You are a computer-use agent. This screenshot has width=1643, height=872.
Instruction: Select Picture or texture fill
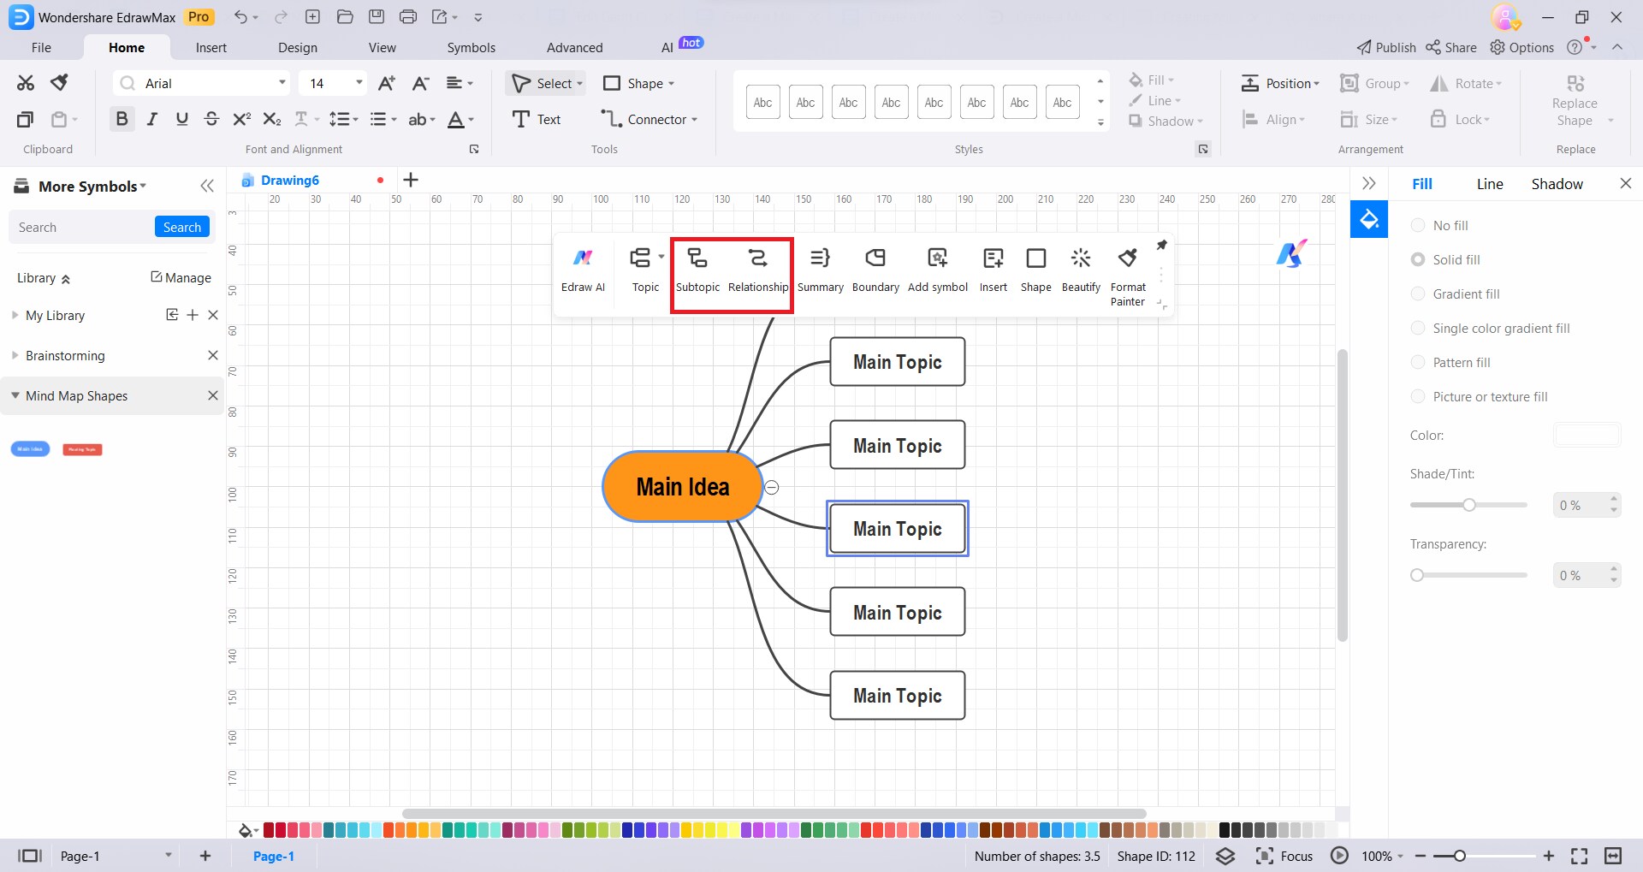[x=1480, y=396]
